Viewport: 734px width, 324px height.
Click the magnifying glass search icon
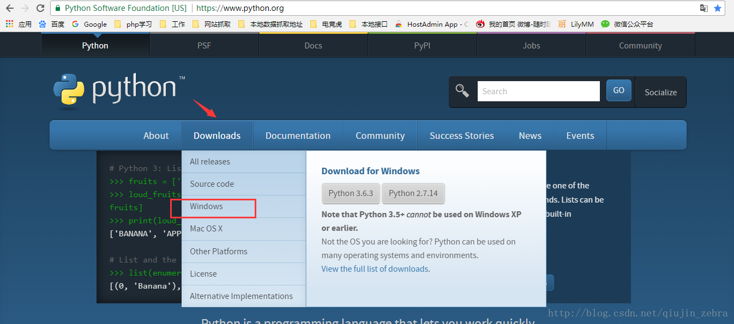462,91
